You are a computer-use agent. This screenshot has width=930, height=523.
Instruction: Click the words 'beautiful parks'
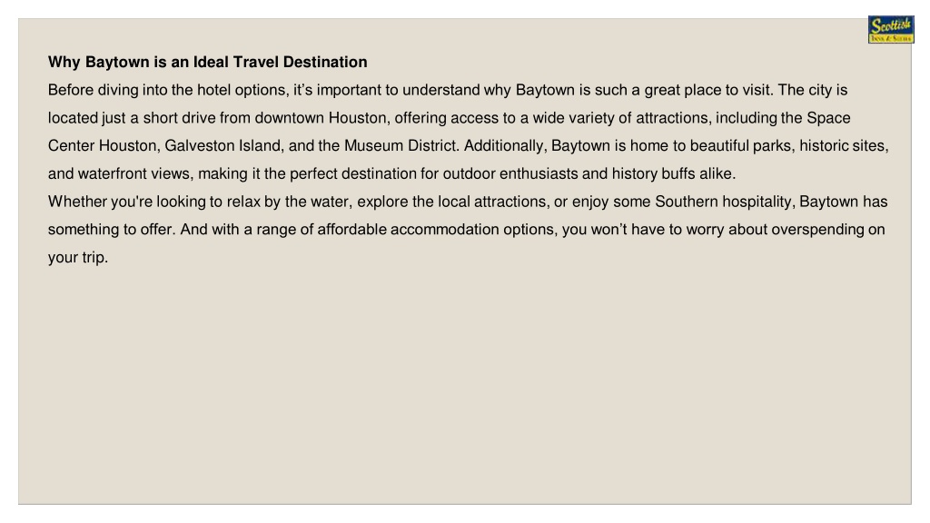(742, 146)
